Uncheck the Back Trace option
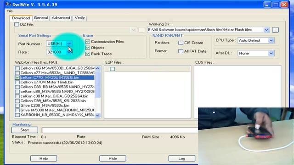 [88, 54]
